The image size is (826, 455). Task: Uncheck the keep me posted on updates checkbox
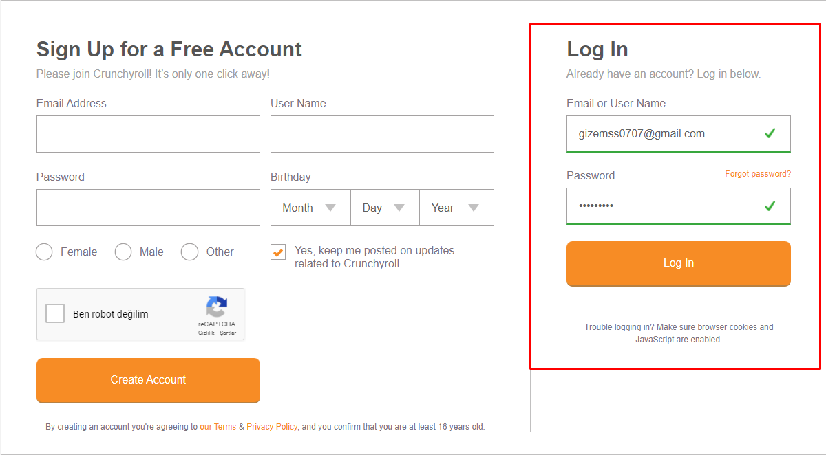tap(278, 252)
